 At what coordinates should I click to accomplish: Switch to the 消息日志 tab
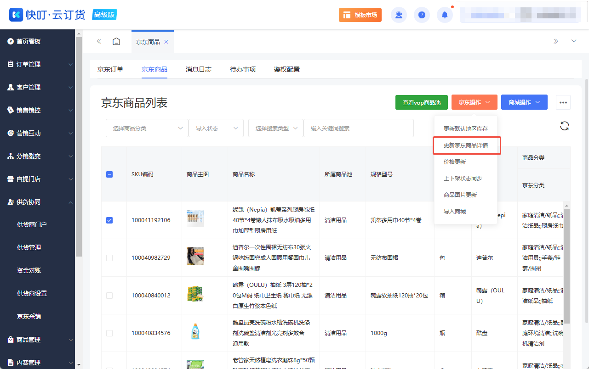(x=199, y=69)
